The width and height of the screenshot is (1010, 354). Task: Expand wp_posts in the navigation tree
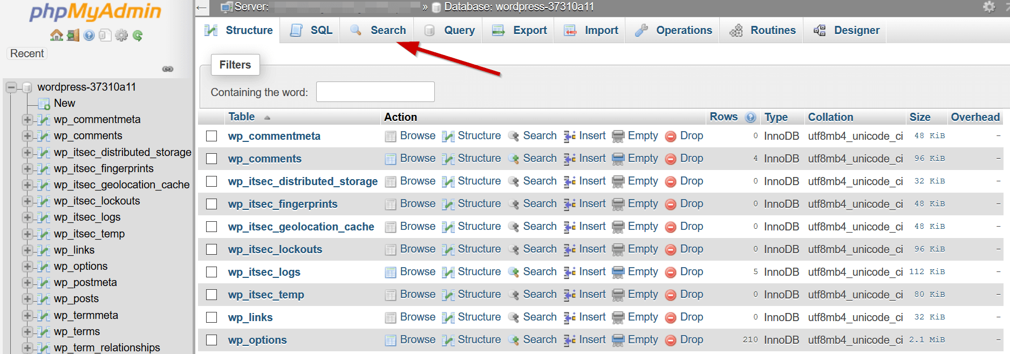tap(28, 299)
